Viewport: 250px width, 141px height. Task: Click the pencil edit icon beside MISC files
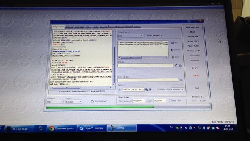tap(176, 65)
